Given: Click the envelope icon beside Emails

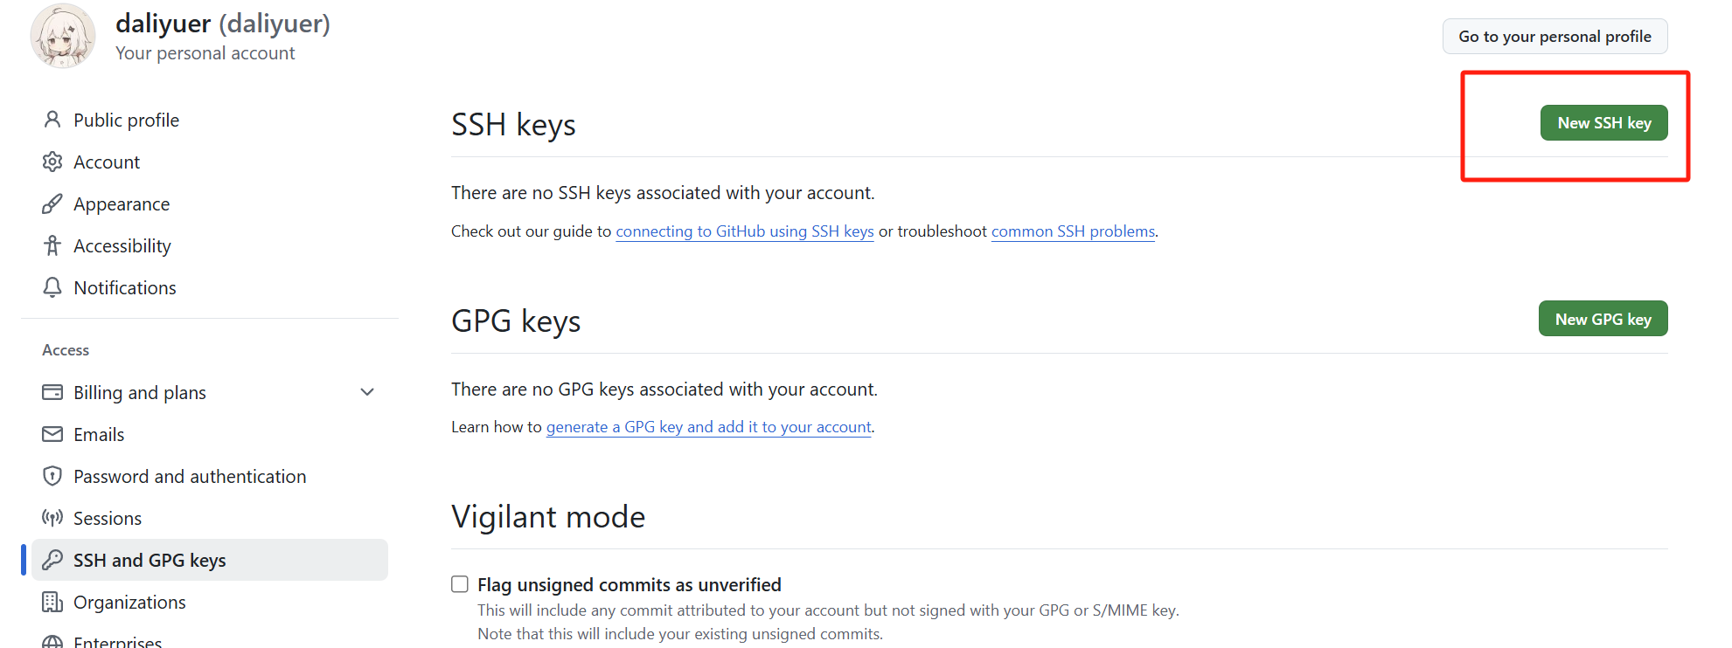Looking at the screenshot, I should [52, 434].
